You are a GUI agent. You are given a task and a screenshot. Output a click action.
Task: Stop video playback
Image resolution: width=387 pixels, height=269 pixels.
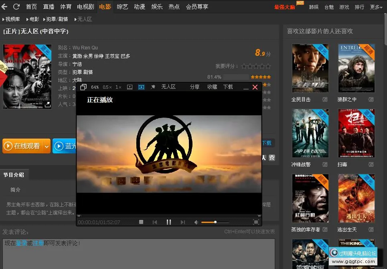(141, 222)
